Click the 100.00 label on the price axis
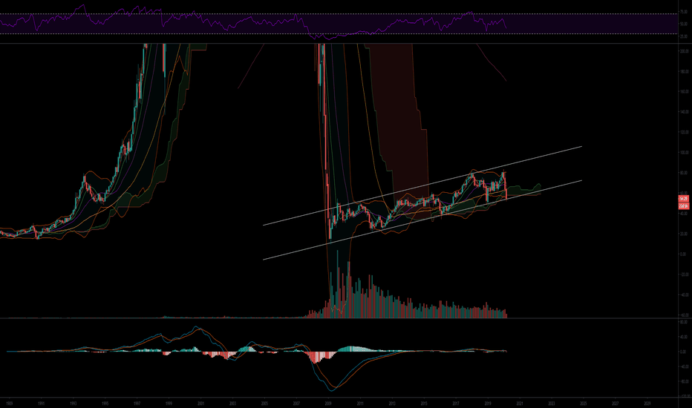Viewport: 692px width, 408px height. pyautogui.click(x=684, y=153)
